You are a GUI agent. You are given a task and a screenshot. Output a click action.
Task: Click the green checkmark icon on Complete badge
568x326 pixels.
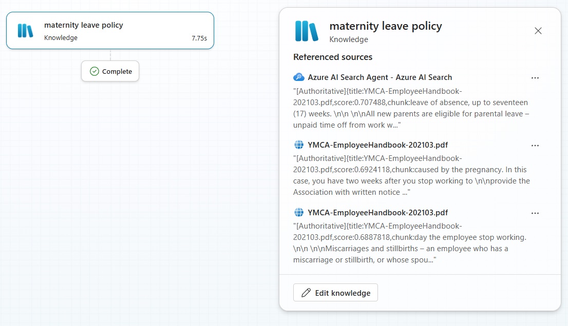[x=94, y=71]
